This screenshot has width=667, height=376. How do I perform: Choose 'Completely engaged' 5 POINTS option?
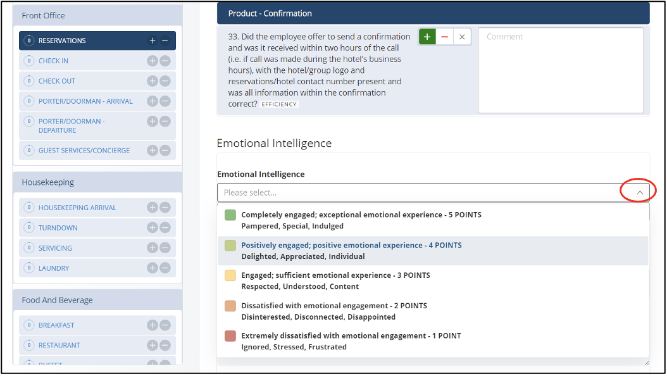pyautogui.click(x=361, y=220)
